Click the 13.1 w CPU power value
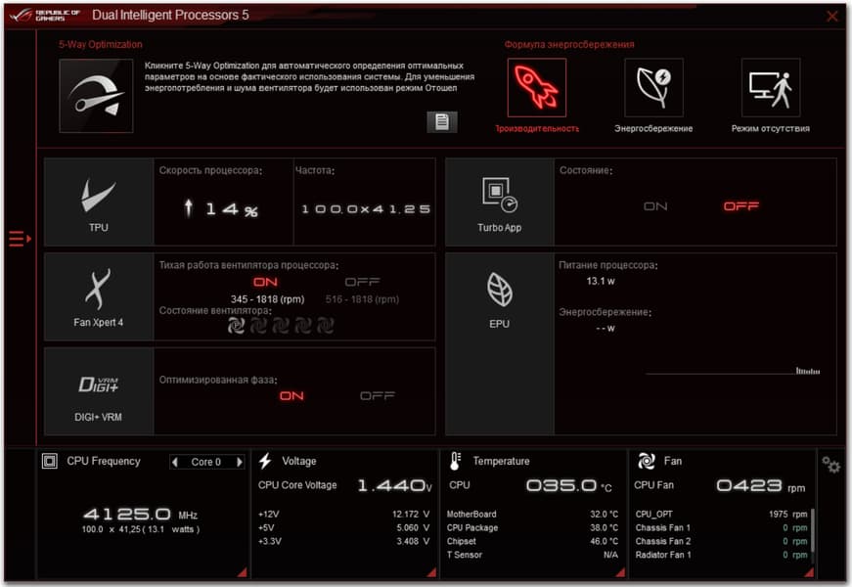Image resolution: width=852 pixels, height=587 pixels. click(x=601, y=281)
